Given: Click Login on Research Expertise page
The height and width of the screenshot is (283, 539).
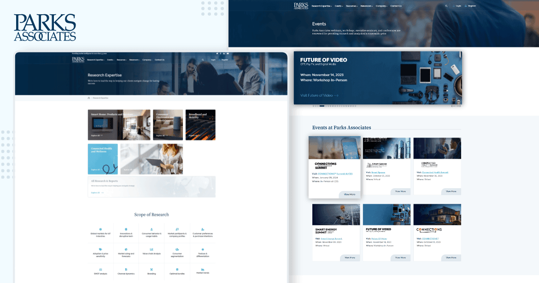Looking at the screenshot, I should click(x=212, y=60).
